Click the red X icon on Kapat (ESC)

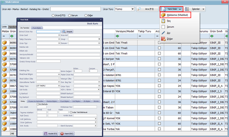click(62, 133)
